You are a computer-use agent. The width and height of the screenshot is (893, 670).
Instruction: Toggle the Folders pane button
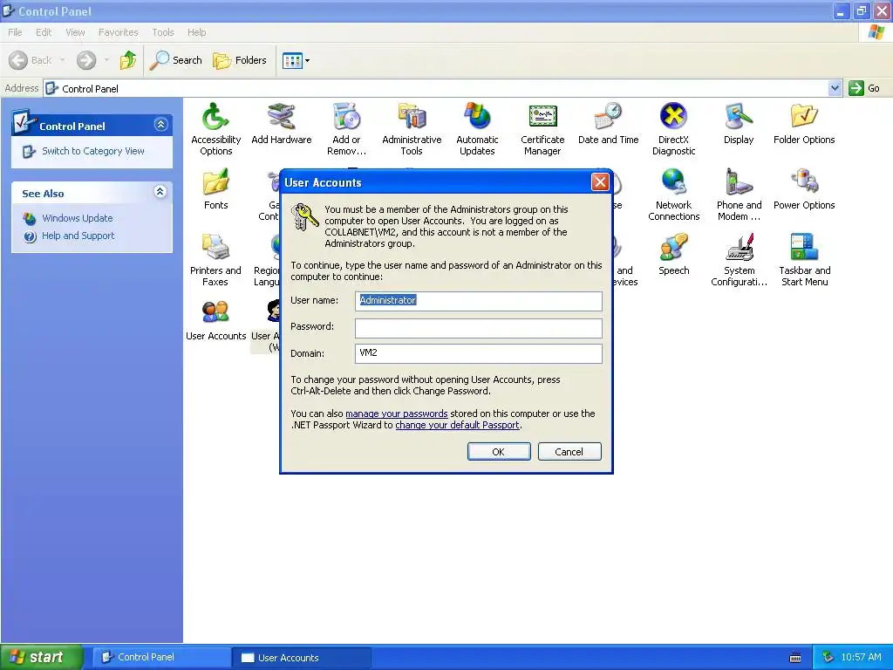[x=240, y=60]
